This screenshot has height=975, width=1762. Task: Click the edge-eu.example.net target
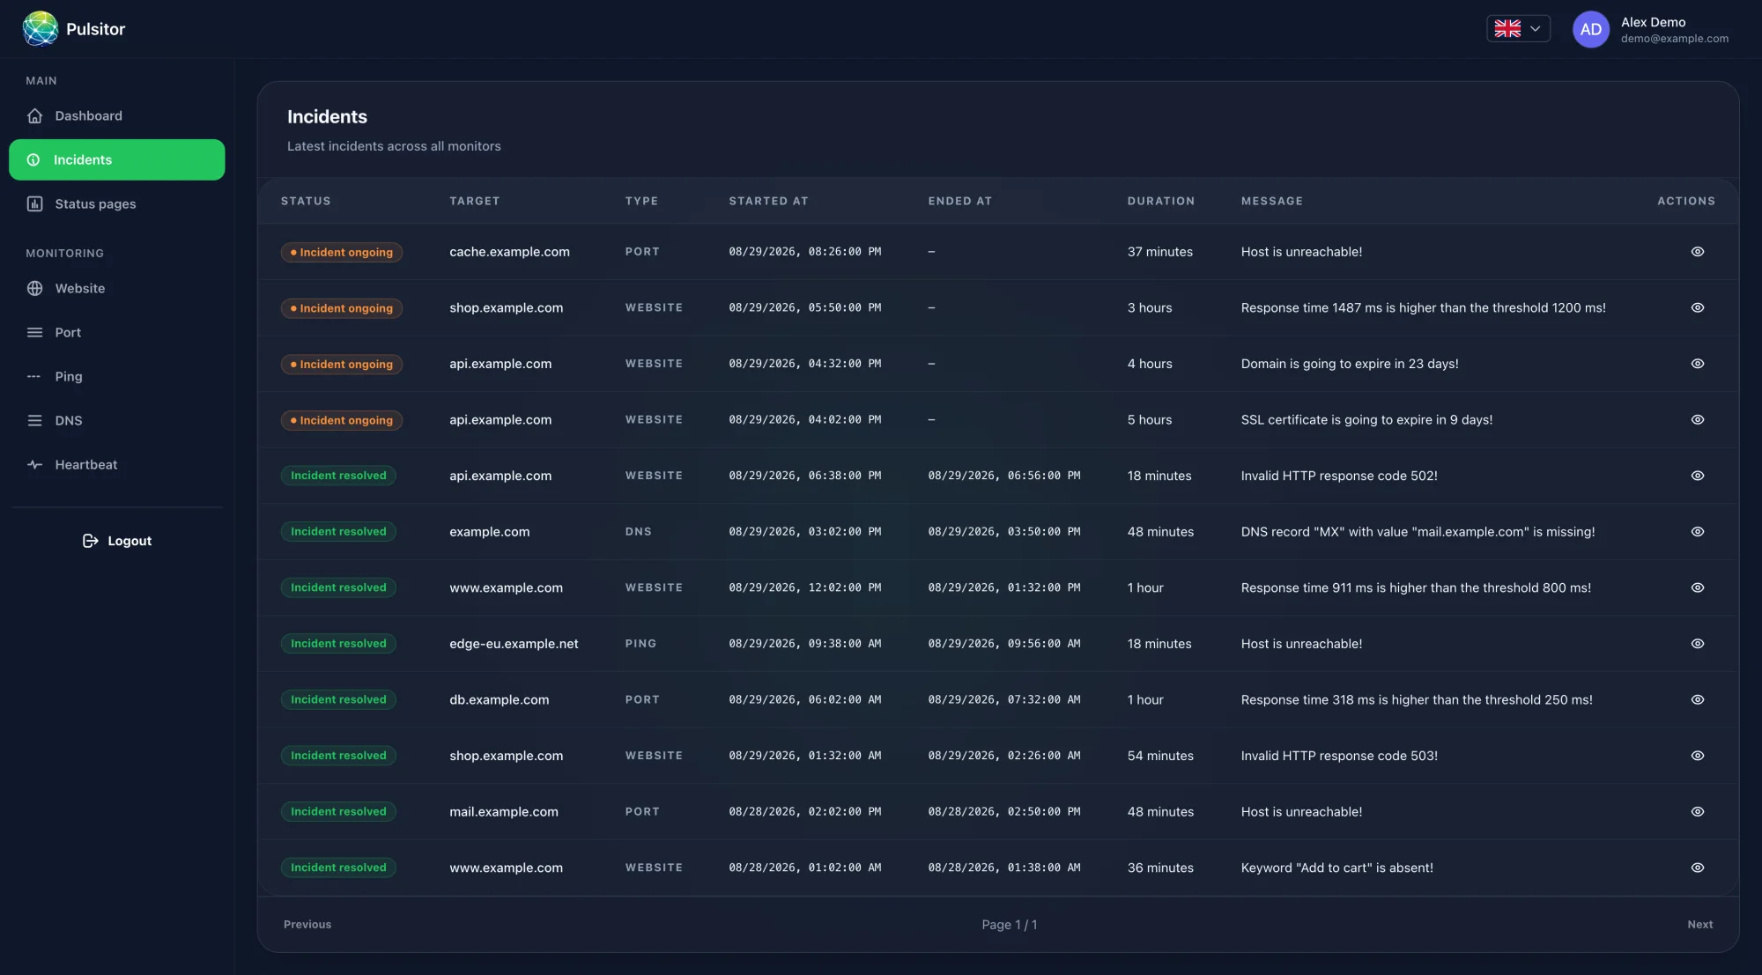514,644
